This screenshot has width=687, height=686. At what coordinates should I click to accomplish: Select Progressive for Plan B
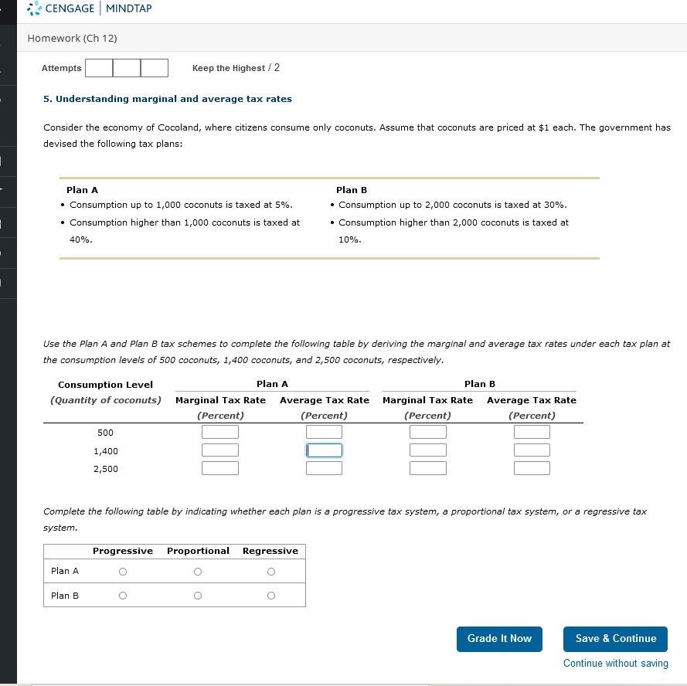coord(121,595)
